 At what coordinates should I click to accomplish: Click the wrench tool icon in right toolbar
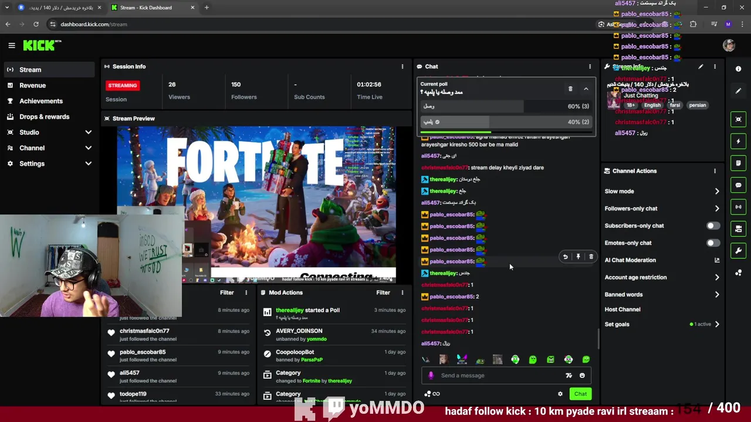(x=739, y=251)
